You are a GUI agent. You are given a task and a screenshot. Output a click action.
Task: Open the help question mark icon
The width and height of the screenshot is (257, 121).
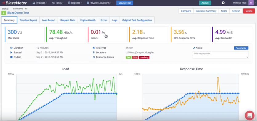(223, 3)
